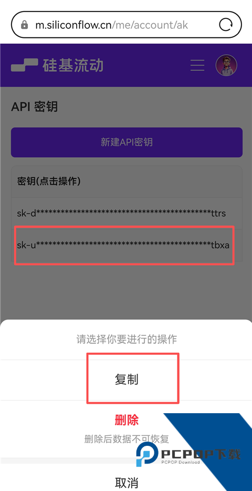Tap the lock icon in address bar
The height and width of the screenshot is (491, 252).
point(24,25)
